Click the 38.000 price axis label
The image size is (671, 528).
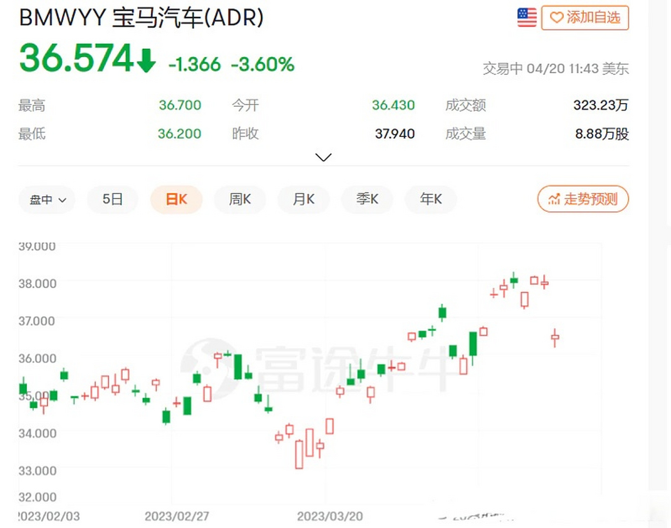(x=38, y=283)
